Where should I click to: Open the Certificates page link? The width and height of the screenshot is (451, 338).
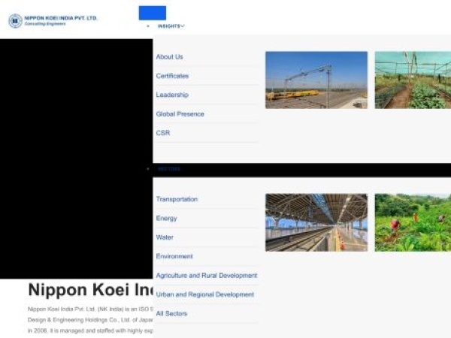tap(172, 76)
